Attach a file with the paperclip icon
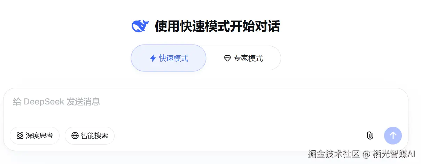The height and width of the screenshot is (164, 421). 370,135
